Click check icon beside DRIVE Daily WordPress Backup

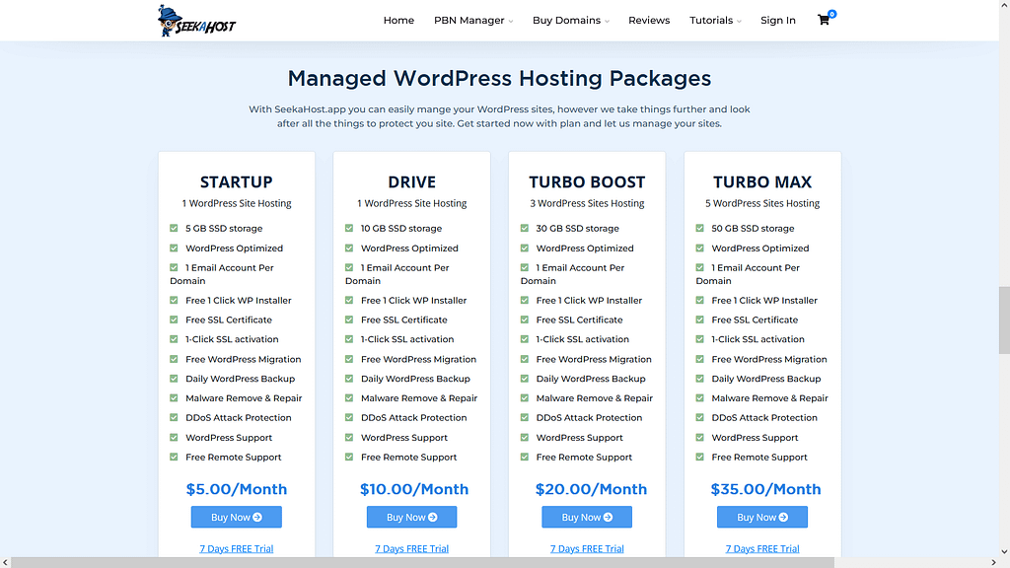tap(349, 379)
